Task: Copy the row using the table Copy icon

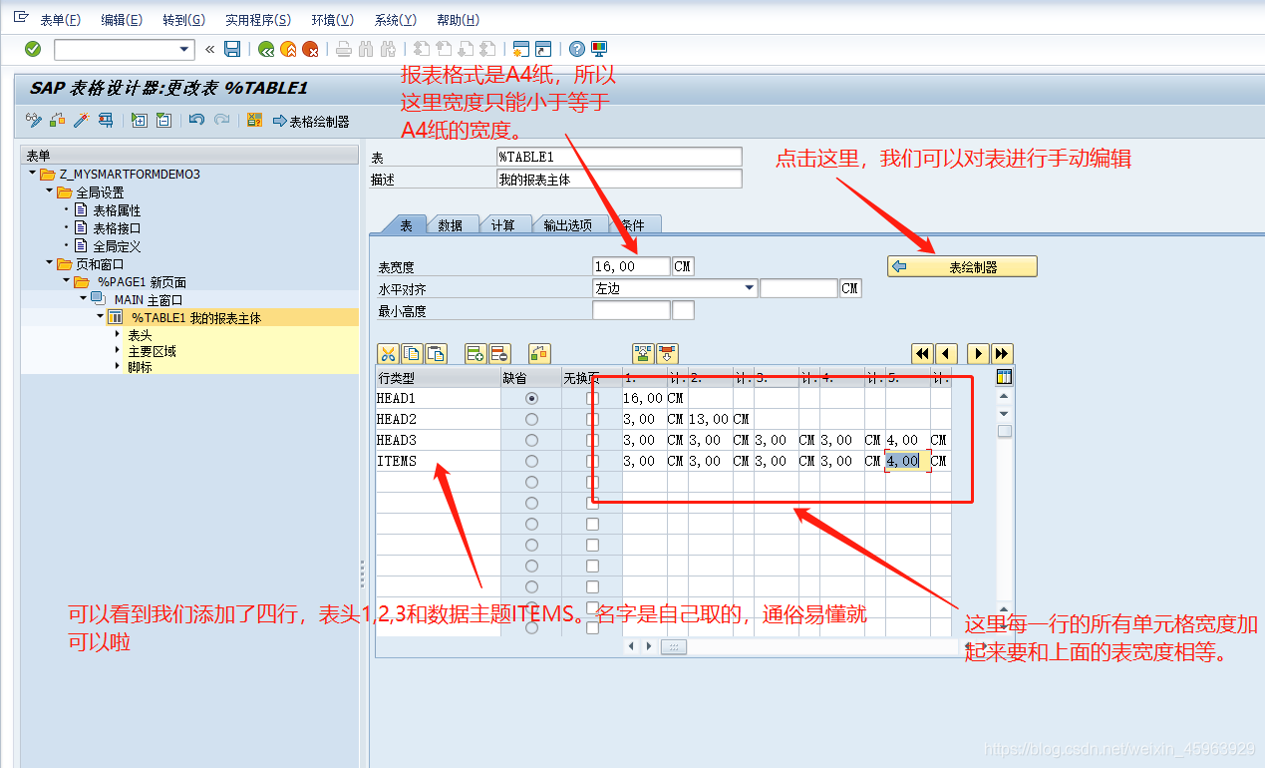Action: point(412,353)
